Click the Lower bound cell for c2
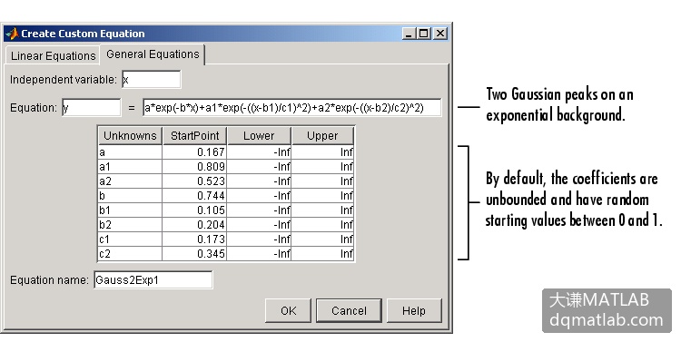Image resolution: width=681 pixels, height=342 pixels. pos(259,254)
